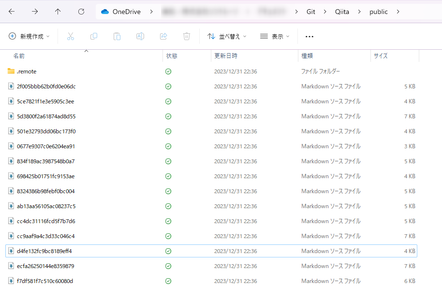Viewport: 442px width, 298px height.
Task: Select file cc9aaf9a4c3d33c046c4
Action: click(45, 236)
